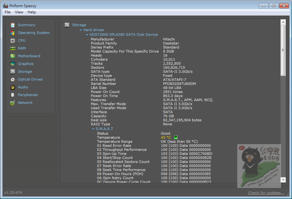The width and height of the screenshot is (292, 199).
Task: Open the Help menu
Action: [x=32, y=12]
